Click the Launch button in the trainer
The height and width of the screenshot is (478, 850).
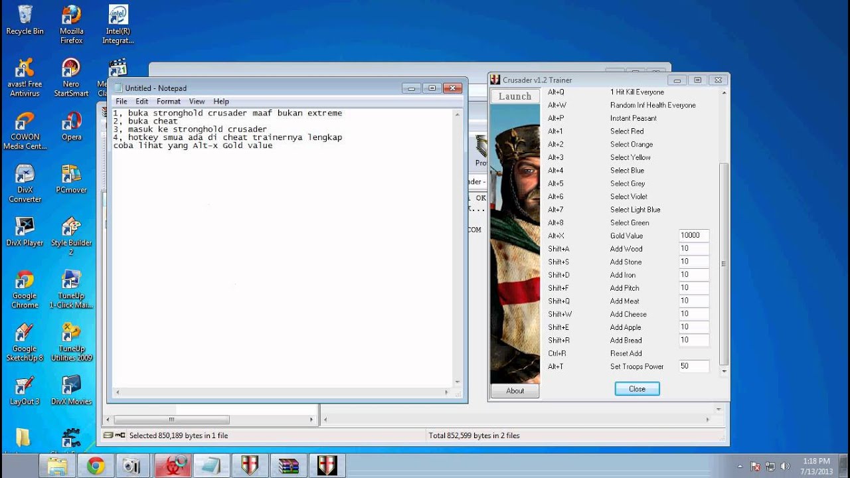point(515,96)
